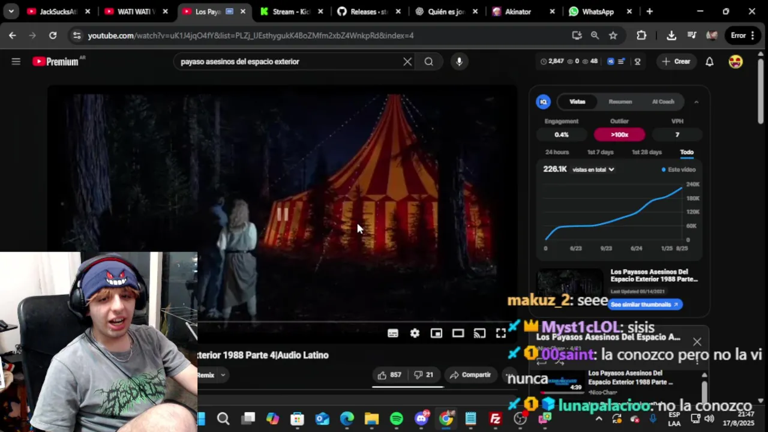
Task: Like the video with 857 likes
Action: tap(389, 375)
